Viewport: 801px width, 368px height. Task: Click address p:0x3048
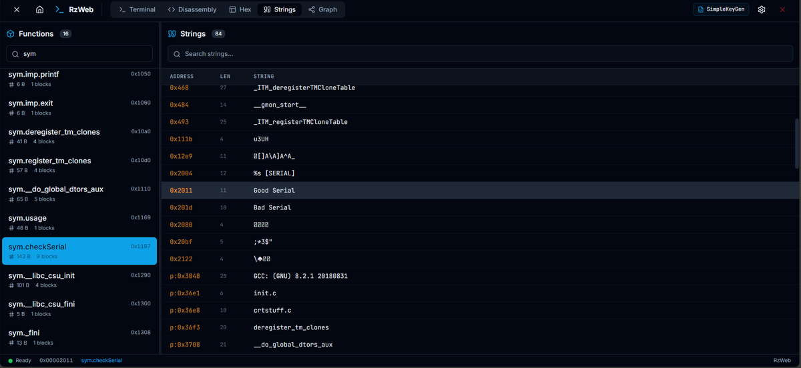pos(185,276)
